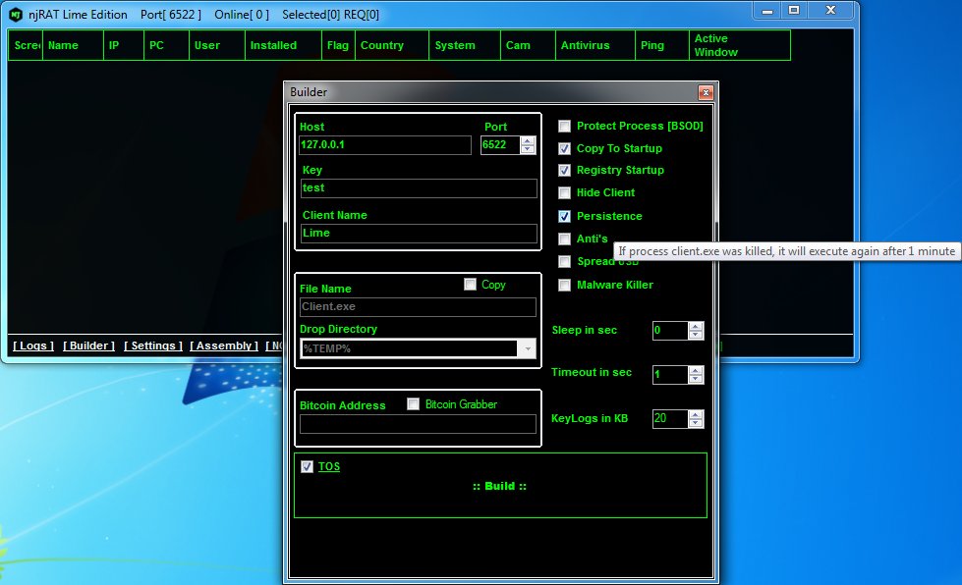The width and height of the screenshot is (962, 585).
Task: Uncheck Registry Startup option
Action: pos(564,170)
